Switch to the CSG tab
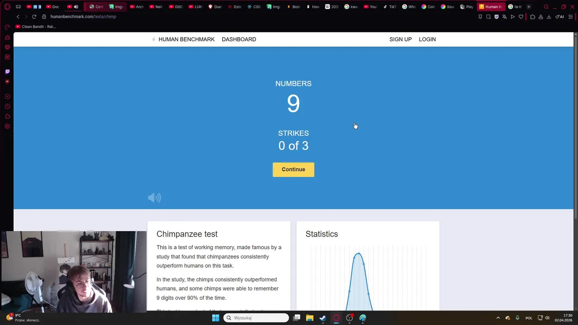The width and height of the screenshot is (578, 325). point(254,7)
